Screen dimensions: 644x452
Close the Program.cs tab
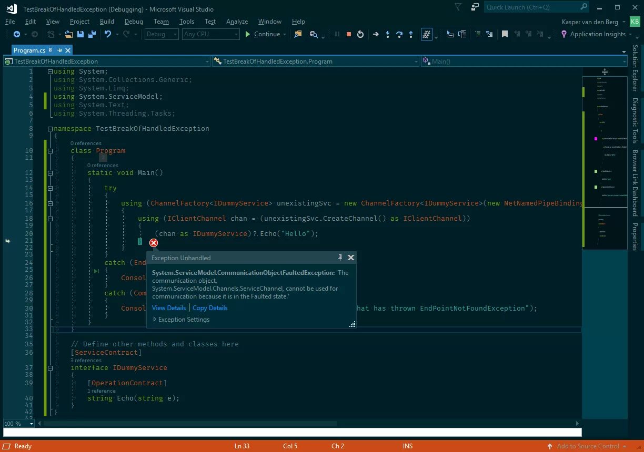68,50
